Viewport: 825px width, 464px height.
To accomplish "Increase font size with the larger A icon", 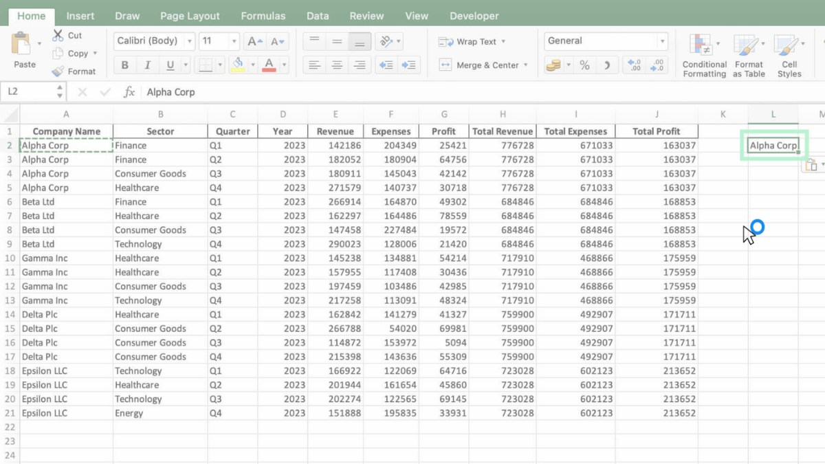I will [x=253, y=41].
